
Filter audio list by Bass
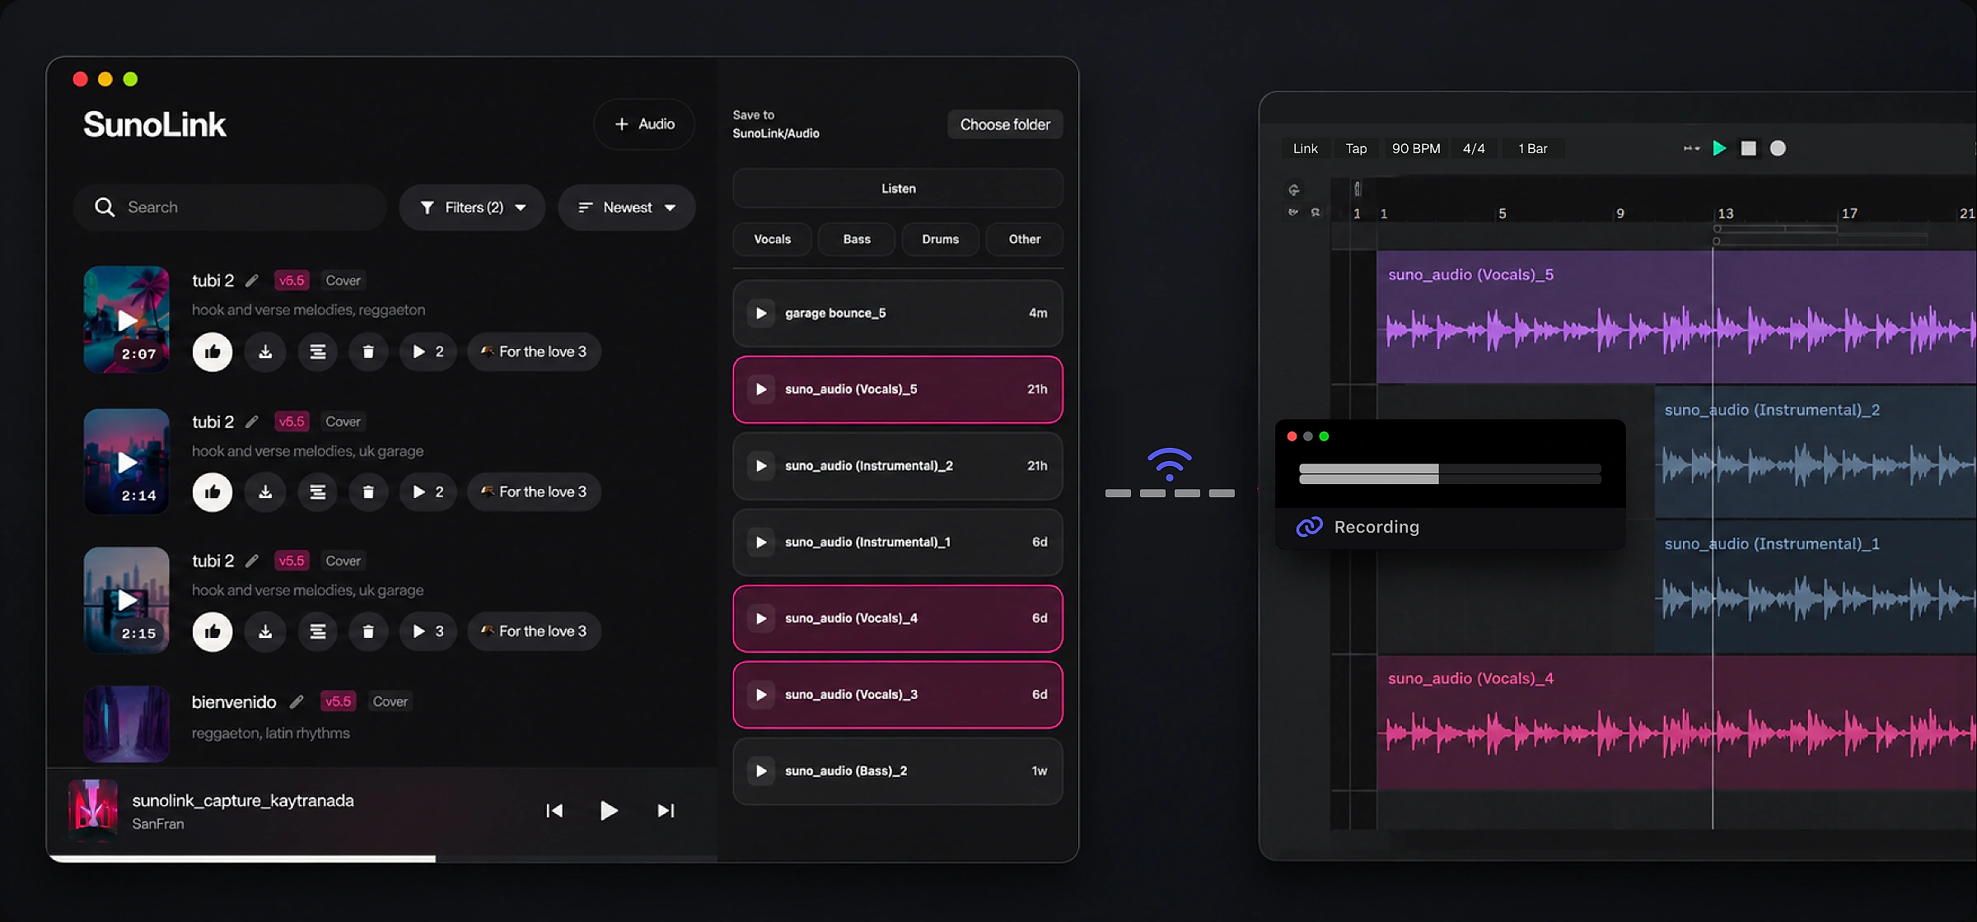point(857,240)
